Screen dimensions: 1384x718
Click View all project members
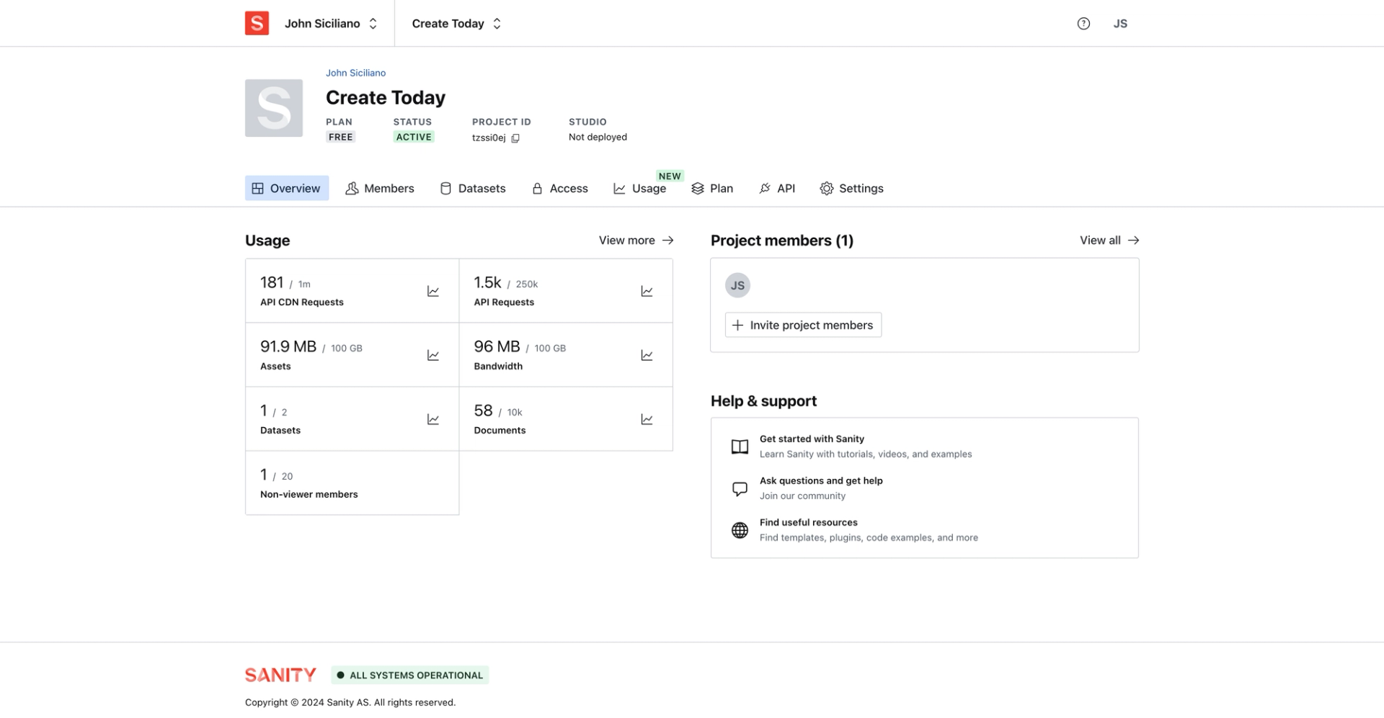(1109, 241)
